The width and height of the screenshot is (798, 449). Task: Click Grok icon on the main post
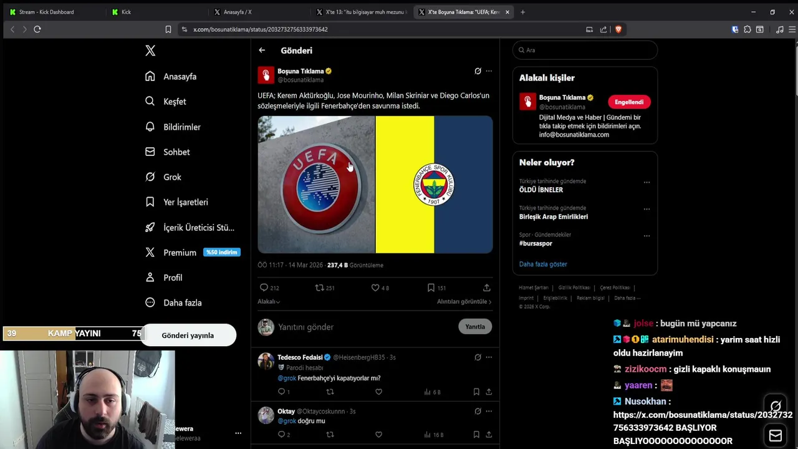point(478,71)
